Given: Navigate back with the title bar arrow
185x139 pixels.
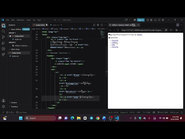Looking at the screenshot, I should coord(55,20).
